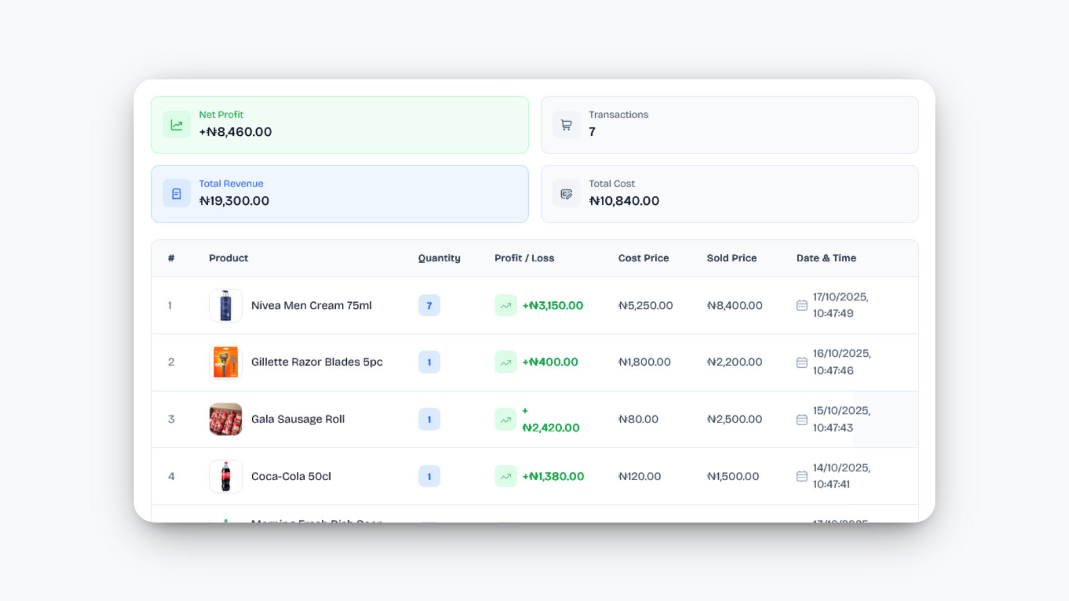
Task: Click the Total Revenue receipt icon
Action: [x=176, y=194]
